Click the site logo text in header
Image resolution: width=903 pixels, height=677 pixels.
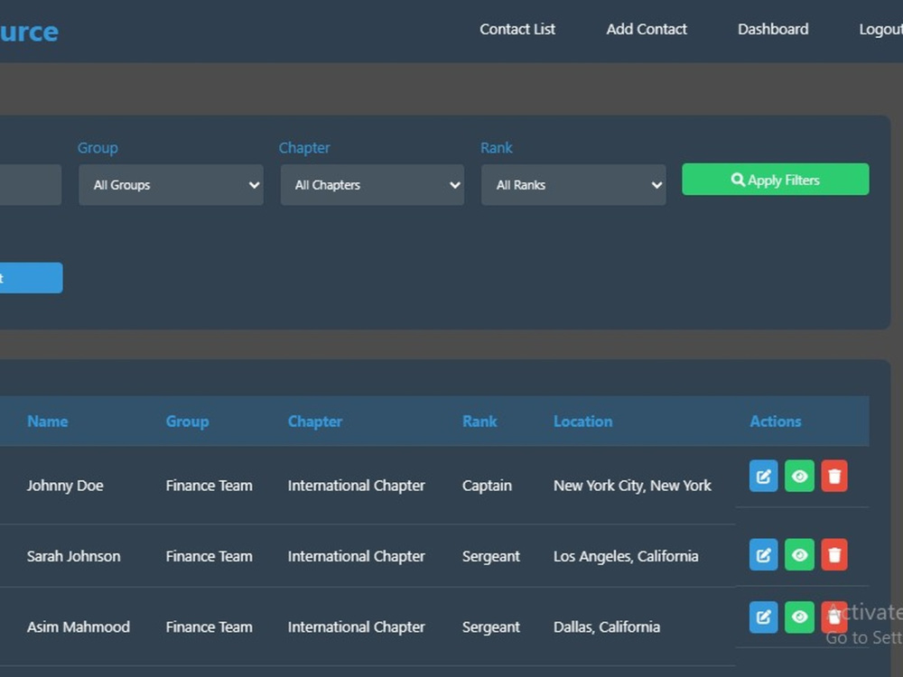(x=29, y=32)
